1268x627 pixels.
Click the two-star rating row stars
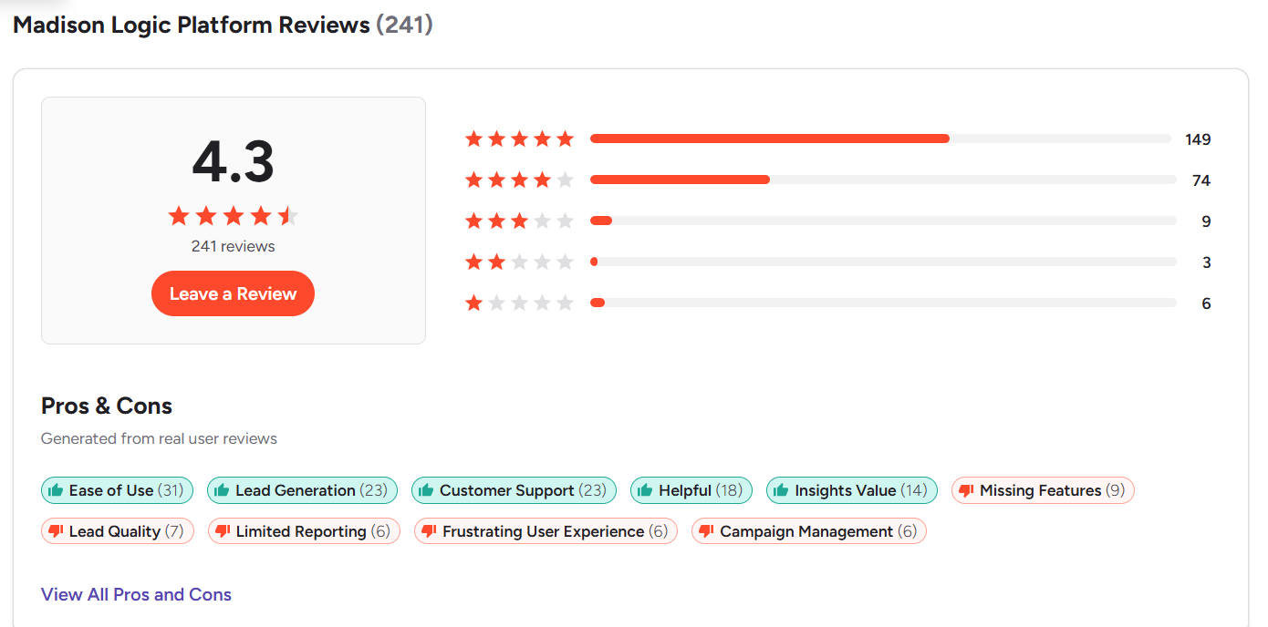[x=519, y=262]
